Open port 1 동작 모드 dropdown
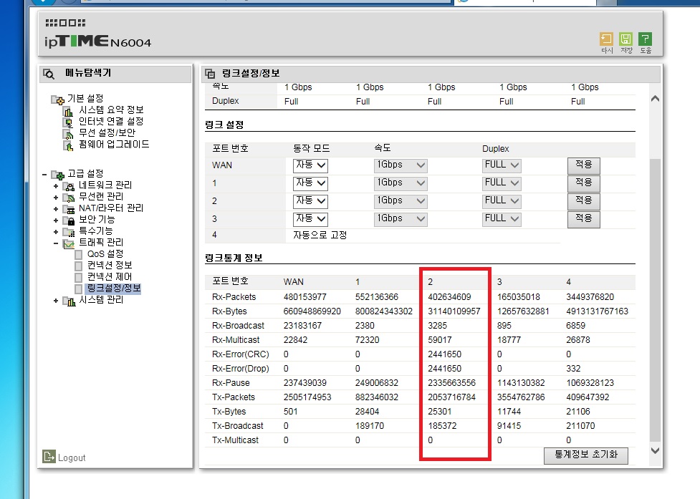Viewport: 700px width, 499px height. coord(310,183)
